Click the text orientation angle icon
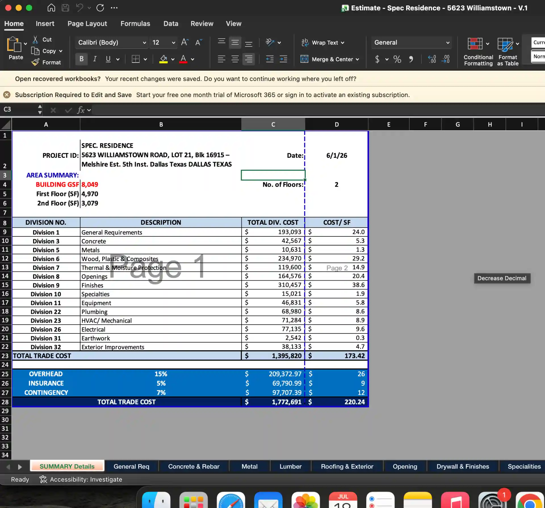The width and height of the screenshot is (545, 508). click(x=270, y=42)
